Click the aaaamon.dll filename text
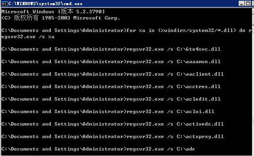This screenshot has height=156, width=254. (x=203, y=62)
